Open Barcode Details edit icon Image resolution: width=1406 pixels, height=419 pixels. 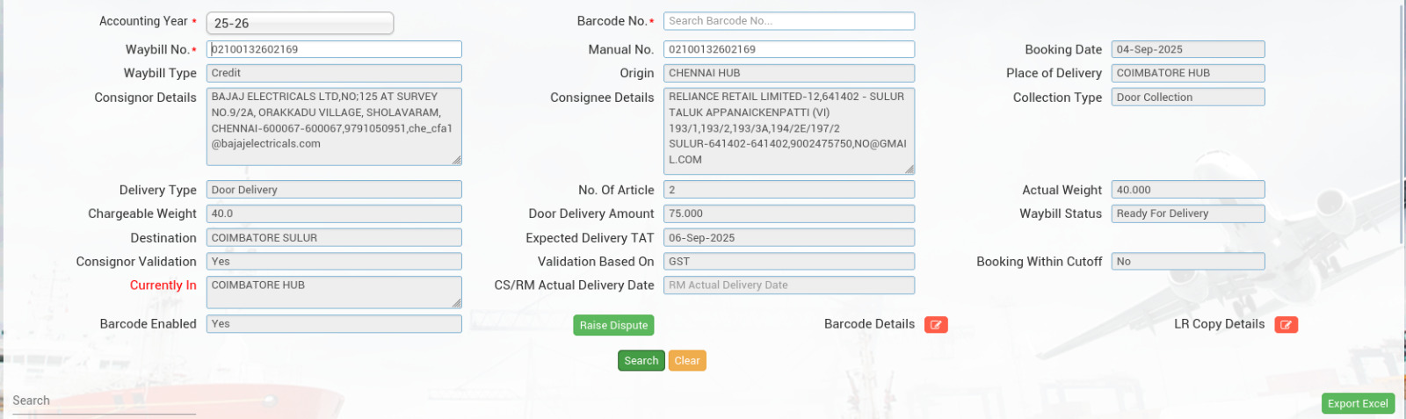coord(936,325)
